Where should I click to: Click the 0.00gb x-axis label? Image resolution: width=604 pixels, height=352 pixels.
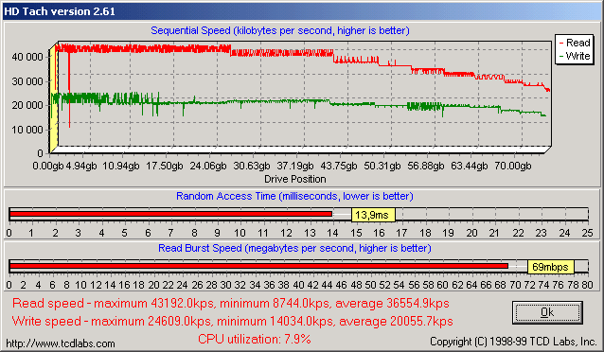(47, 166)
